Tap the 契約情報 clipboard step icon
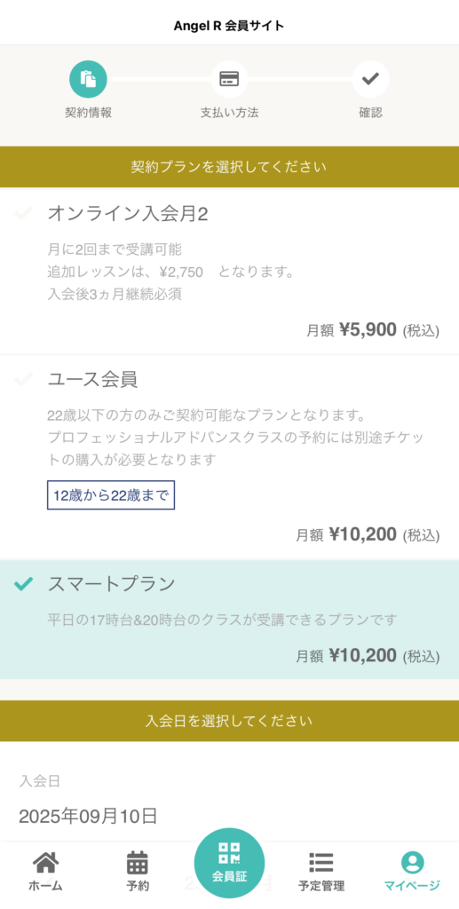This screenshot has width=459, height=909. 88,79
